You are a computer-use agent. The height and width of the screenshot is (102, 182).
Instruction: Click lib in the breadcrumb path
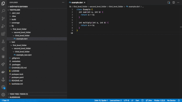pos(70,6)
